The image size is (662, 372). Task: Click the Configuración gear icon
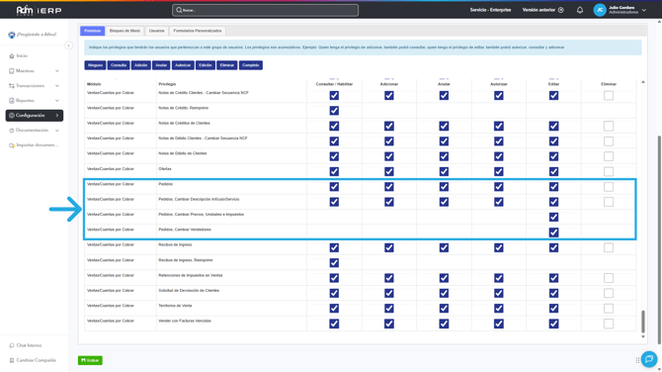tap(12, 116)
